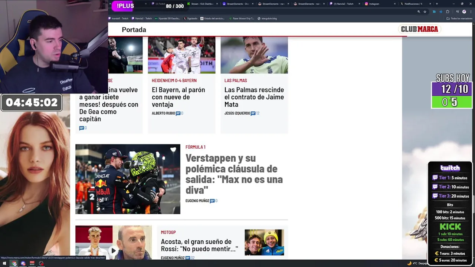Click the Tier 1: 5 minutos row
The width and height of the screenshot is (475, 267).
point(450,178)
